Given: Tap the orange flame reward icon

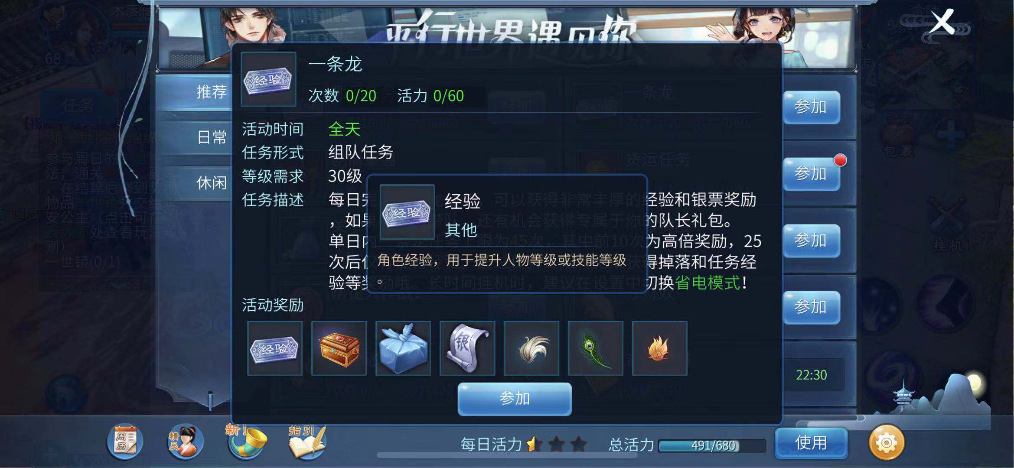Looking at the screenshot, I should click(659, 348).
